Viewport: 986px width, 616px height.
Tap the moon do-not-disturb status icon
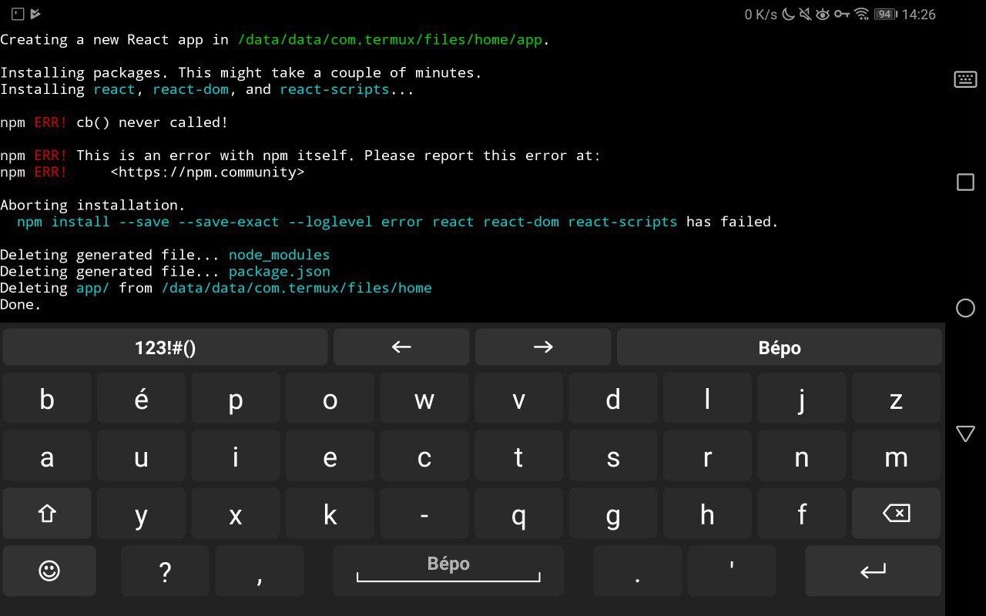[x=788, y=14]
